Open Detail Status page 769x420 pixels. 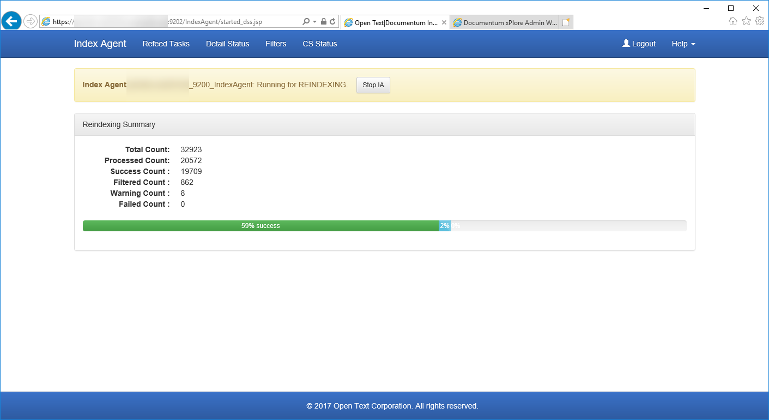coord(227,44)
